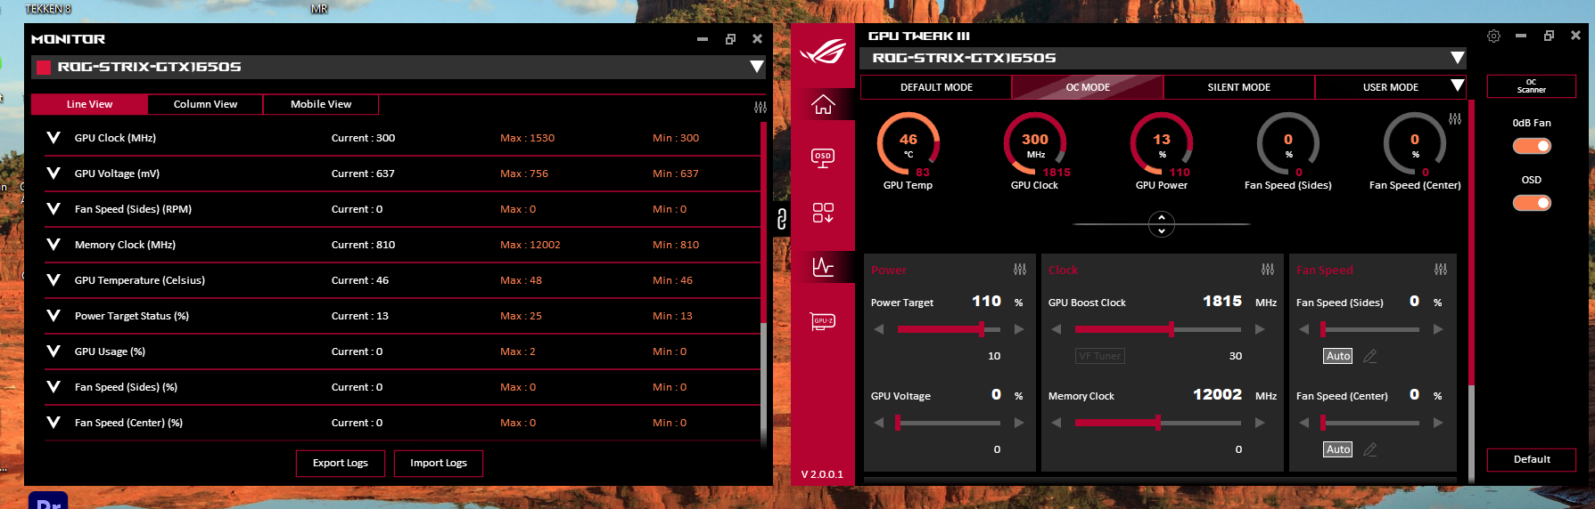
Task: Increase GPU Boost Clock right arrow
Action: coord(1260,329)
